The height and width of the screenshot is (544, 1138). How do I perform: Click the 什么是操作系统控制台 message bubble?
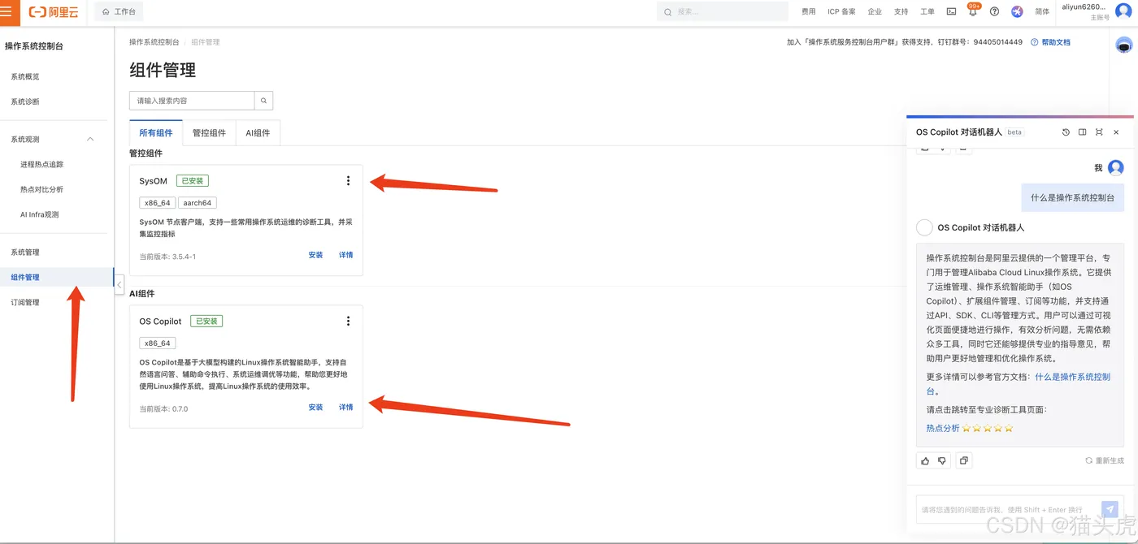[1072, 197]
